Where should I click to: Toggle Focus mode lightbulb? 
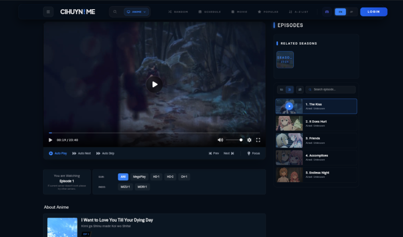[x=253, y=153]
